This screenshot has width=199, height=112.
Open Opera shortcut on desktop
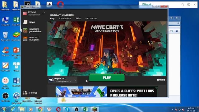60,4
